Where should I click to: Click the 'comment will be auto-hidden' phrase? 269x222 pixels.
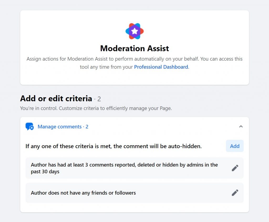[x=162, y=146]
